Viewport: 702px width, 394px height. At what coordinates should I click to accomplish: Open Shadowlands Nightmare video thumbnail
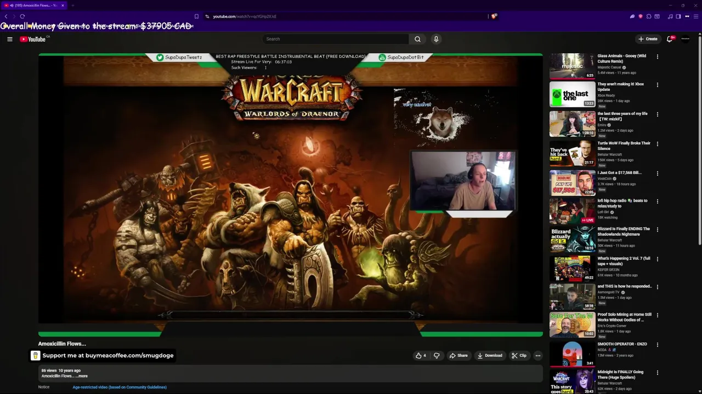pos(572,240)
